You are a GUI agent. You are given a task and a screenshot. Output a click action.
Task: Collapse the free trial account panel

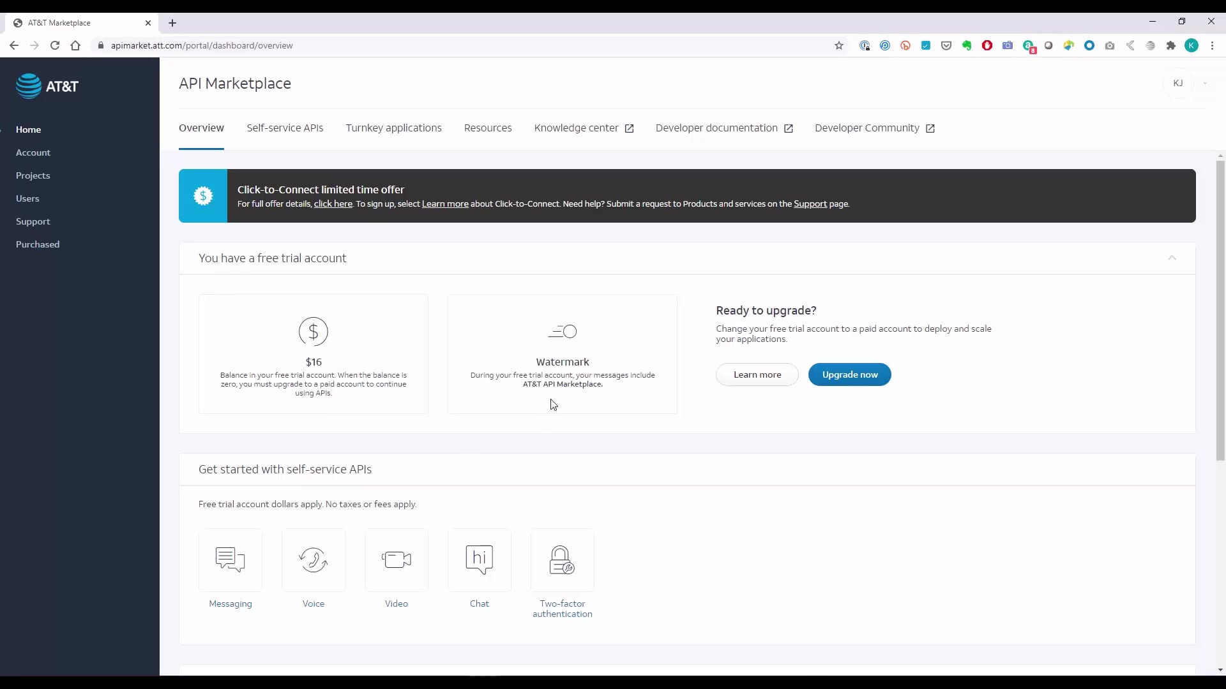[1172, 258]
